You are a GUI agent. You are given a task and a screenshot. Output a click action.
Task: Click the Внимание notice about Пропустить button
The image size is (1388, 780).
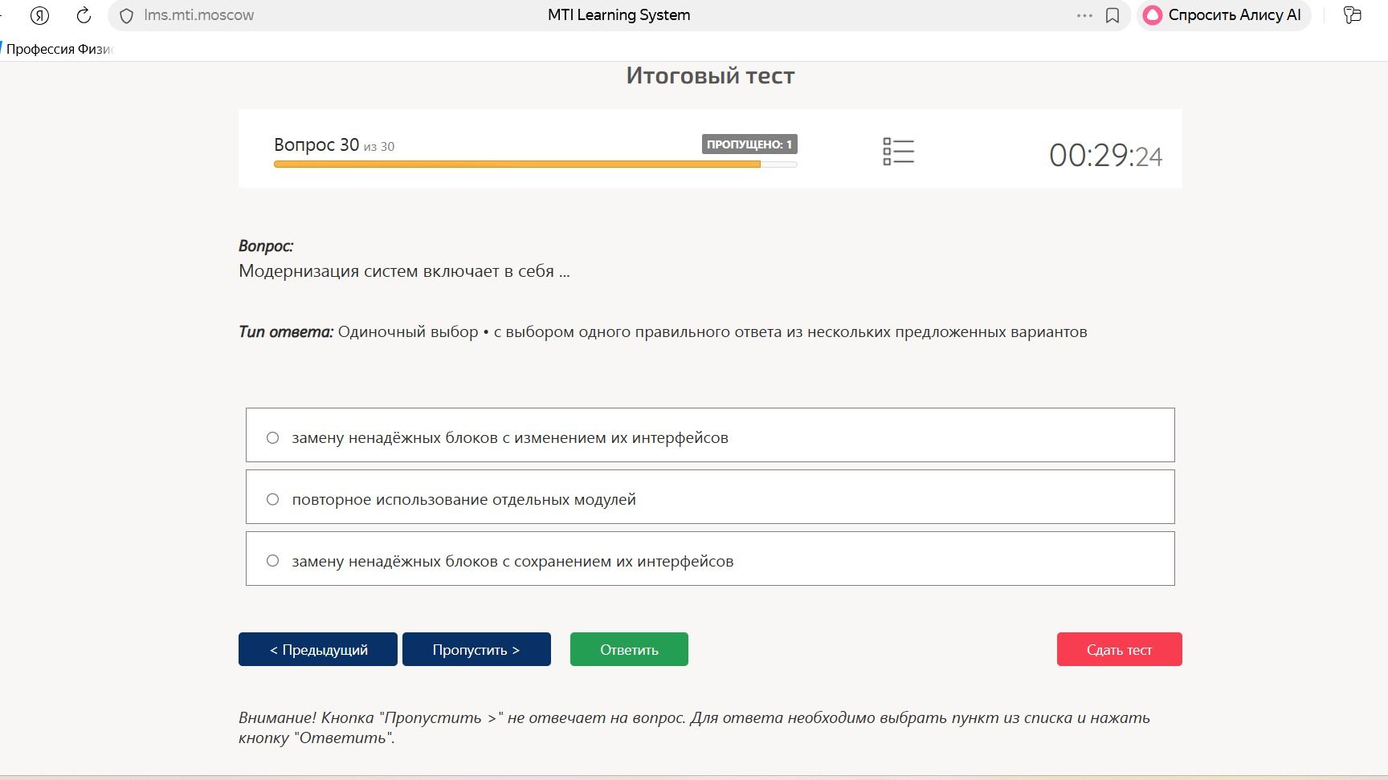[x=694, y=728]
